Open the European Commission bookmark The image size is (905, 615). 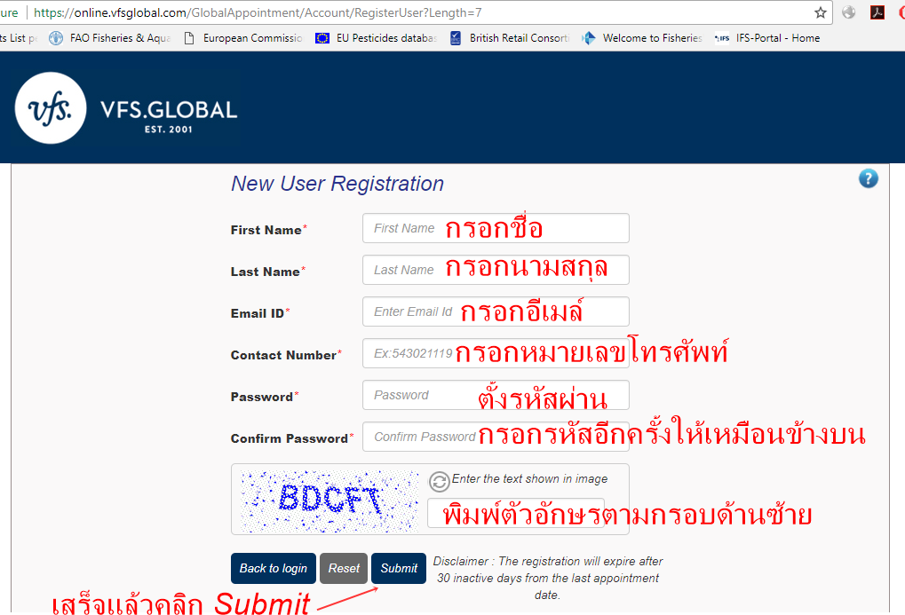point(242,38)
